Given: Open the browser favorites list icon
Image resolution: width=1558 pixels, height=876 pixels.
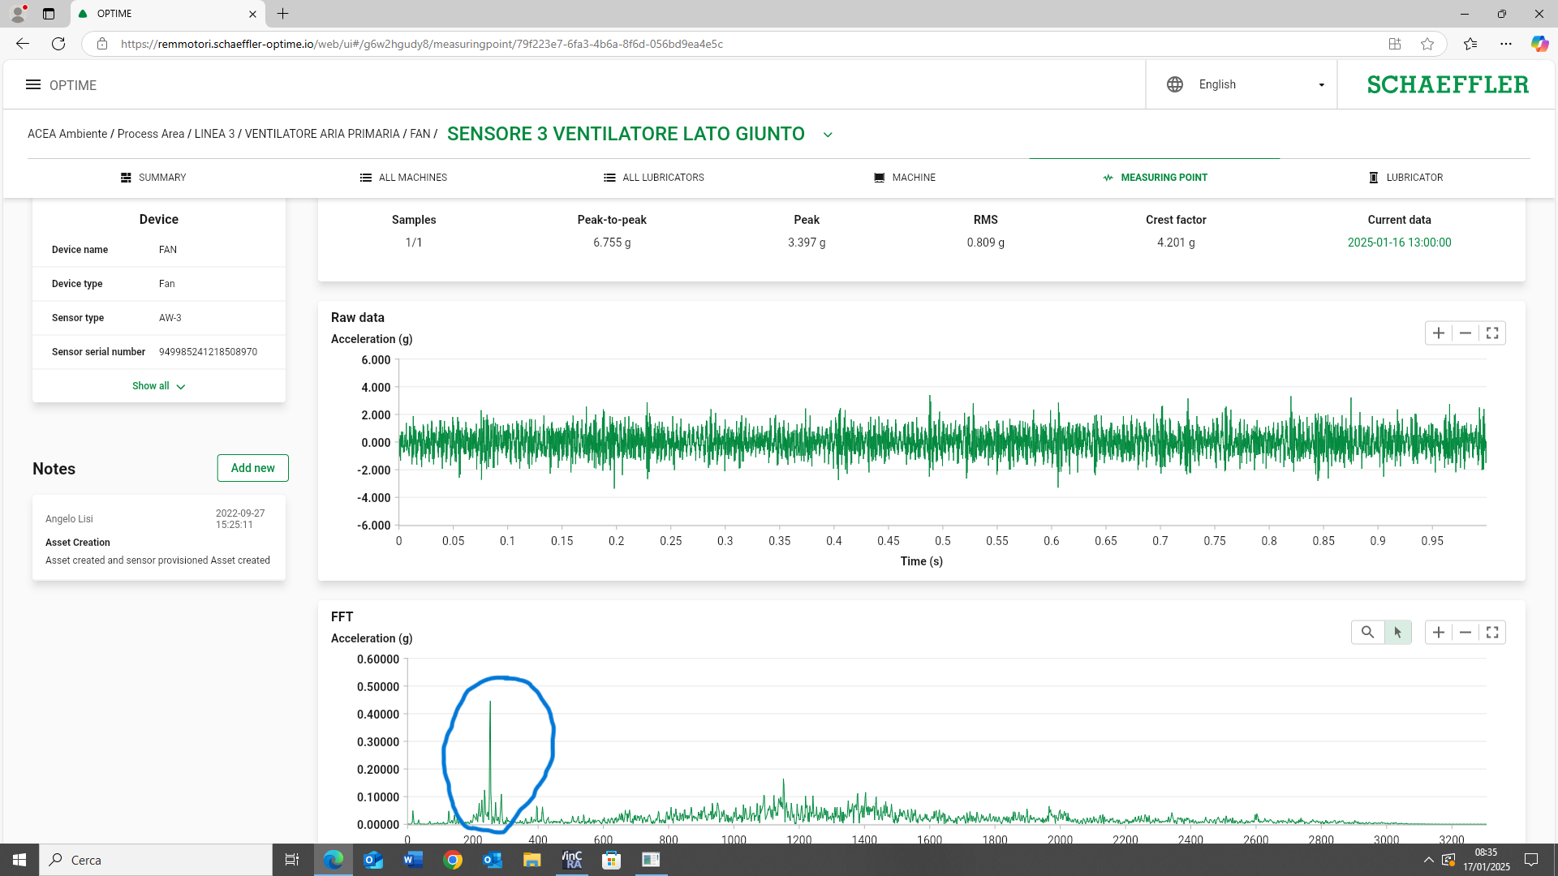Looking at the screenshot, I should coord(1470,44).
